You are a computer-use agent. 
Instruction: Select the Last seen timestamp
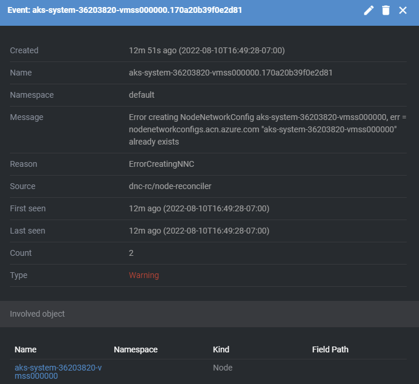point(199,231)
